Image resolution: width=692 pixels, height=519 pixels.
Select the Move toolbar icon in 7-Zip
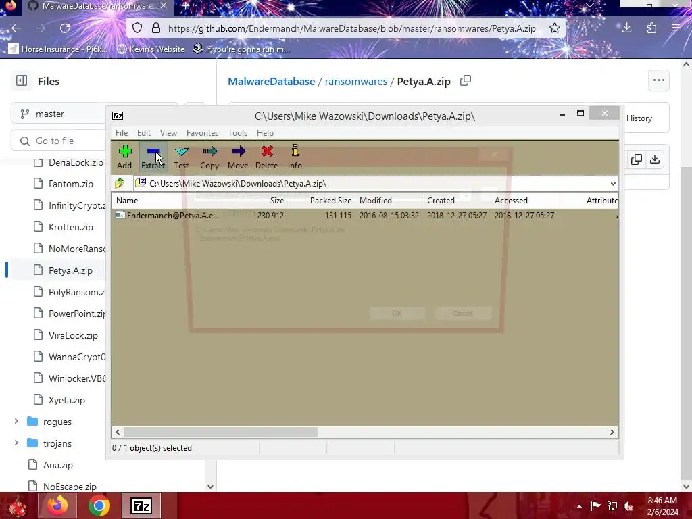click(x=238, y=157)
